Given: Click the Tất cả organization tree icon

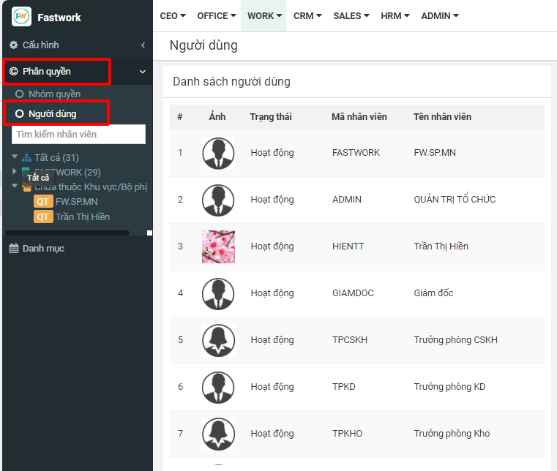Looking at the screenshot, I should point(27,158).
